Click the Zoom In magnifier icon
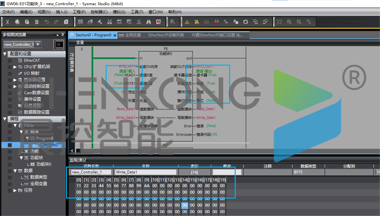The image size is (380, 216). (x=289, y=22)
